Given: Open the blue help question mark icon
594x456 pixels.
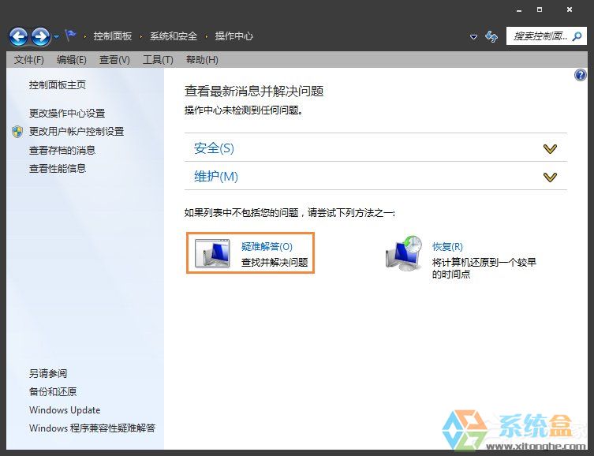Looking at the screenshot, I should tap(580, 75).
